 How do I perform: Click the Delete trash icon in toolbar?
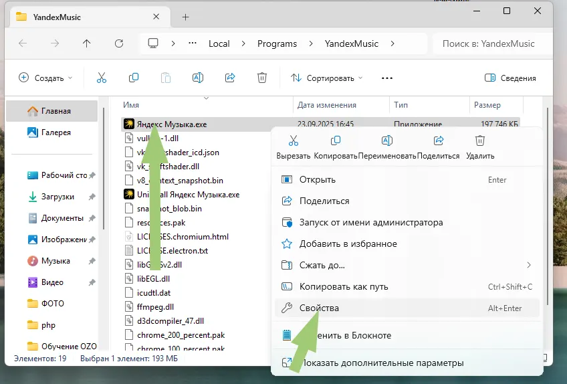[x=262, y=78]
